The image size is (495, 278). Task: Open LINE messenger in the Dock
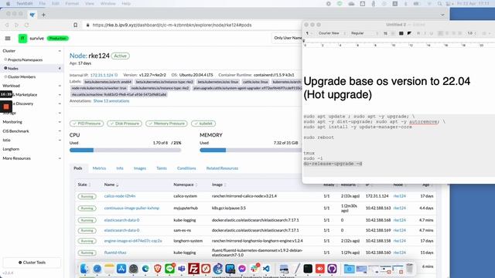[x=169, y=269]
